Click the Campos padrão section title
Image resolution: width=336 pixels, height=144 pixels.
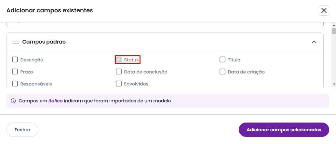click(44, 42)
